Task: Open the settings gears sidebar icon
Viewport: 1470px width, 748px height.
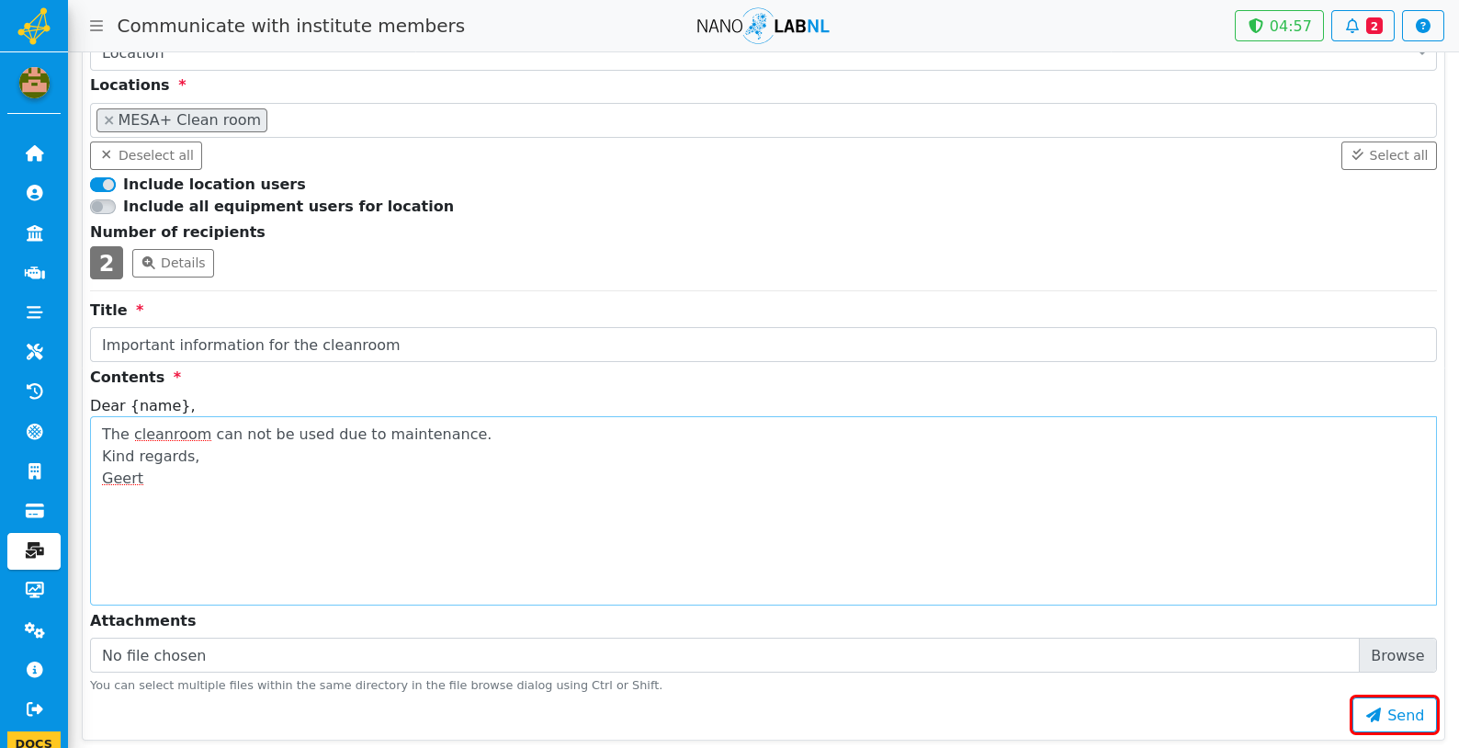Action: coord(34,630)
